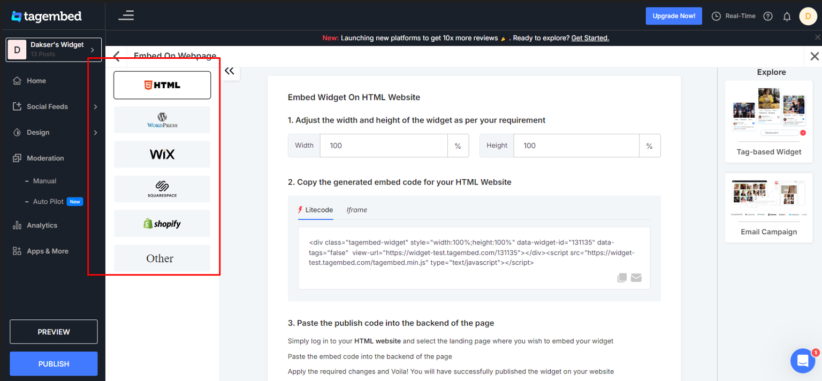The width and height of the screenshot is (822, 381).
Task: Collapse the platform list panel
Action: [230, 70]
